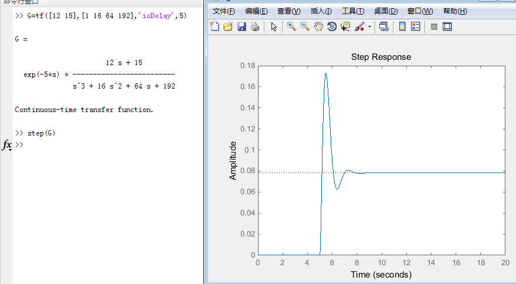The image size is (516, 284).
Task: Open the 查看(V) menu
Action: 289,11
